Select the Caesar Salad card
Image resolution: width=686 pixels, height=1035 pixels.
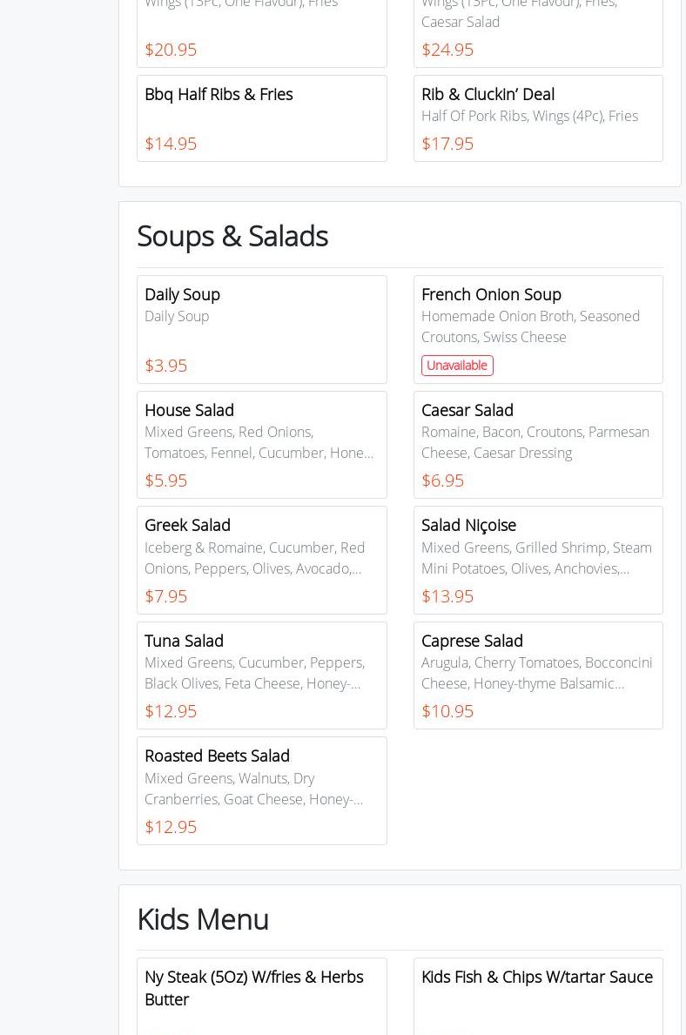point(537,444)
